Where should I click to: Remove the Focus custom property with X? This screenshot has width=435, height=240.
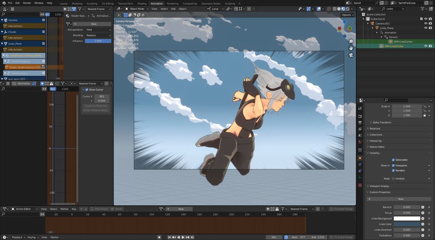coord(429,213)
